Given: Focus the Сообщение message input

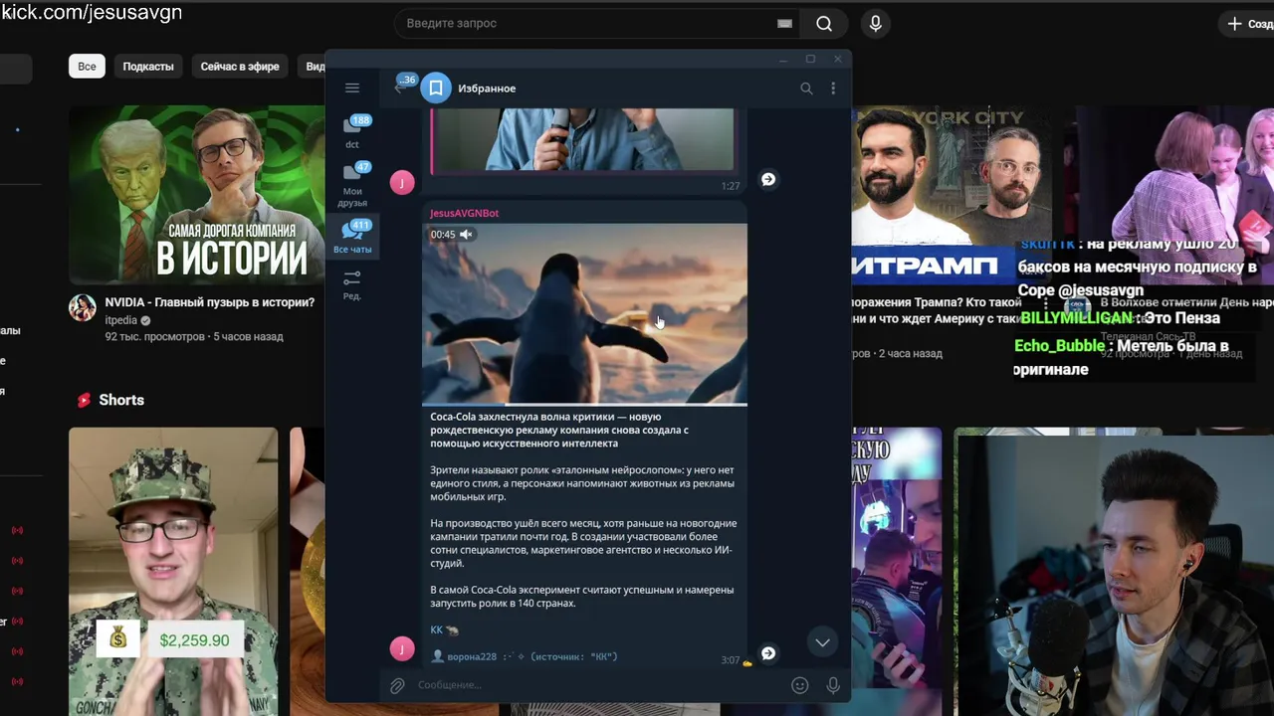Looking at the screenshot, I should click(597, 685).
